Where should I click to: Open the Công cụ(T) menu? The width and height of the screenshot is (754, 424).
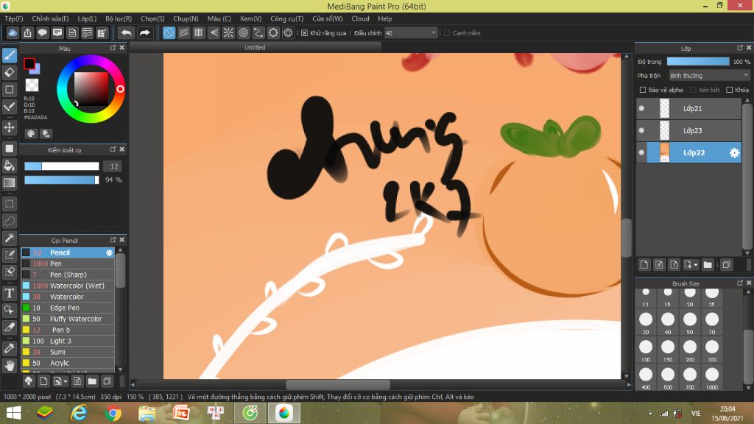[x=287, y=18]
